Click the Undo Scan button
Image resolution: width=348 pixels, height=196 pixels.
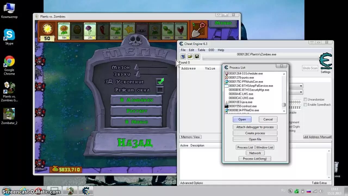coord(310,68)
